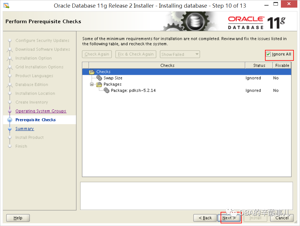
Task: Click Installation Location step
Action: coord(35,93)
